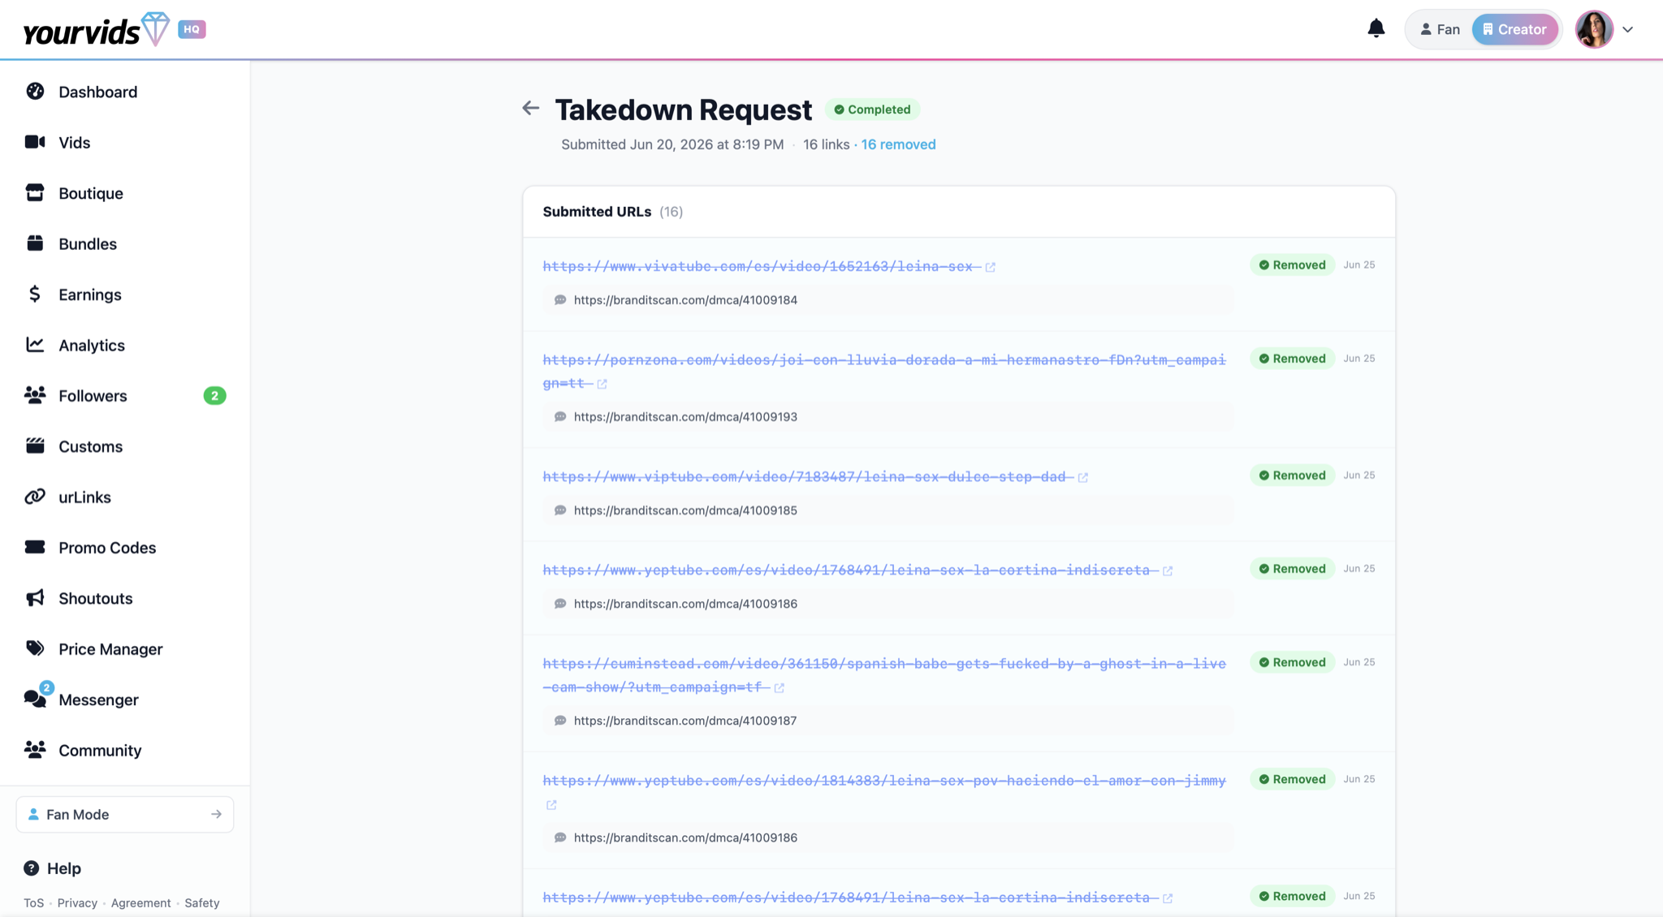The height and width of the screenshot is (917, 1663).
Task: Click the Completed status badge
Action: pos(872,110)
